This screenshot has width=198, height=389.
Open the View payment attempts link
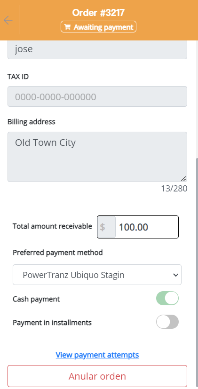(97, 355)
